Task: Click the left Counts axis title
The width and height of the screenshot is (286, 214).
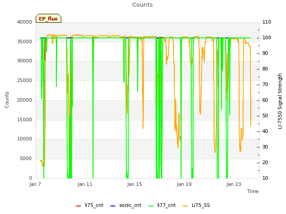Action: click(7, 100)
